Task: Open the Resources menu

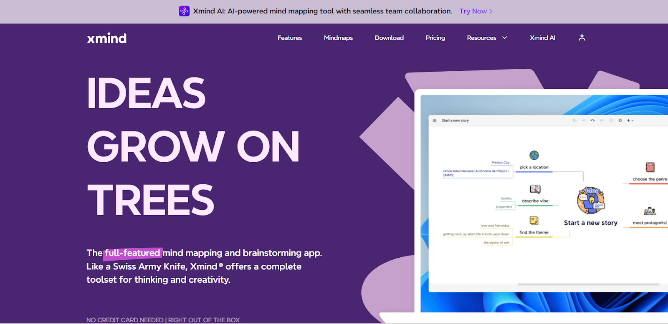Action: (x=481, y=38)
